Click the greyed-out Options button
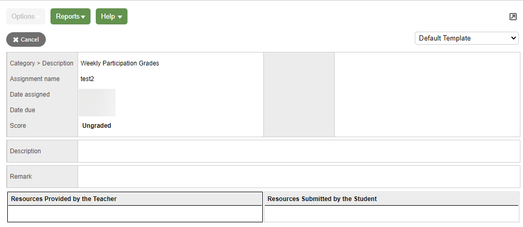The image size is (523, 227). point(25,16)
